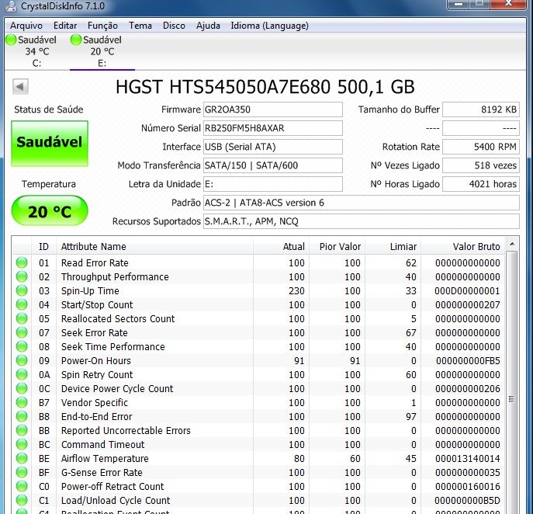Click the CrystalDiskInfo title bar app icon
The image size is (533, 514).
click(x=11, y=5)
